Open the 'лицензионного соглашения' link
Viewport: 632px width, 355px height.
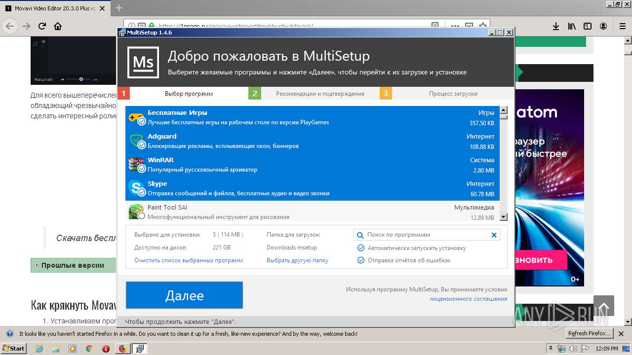click(x=468, y=299)
